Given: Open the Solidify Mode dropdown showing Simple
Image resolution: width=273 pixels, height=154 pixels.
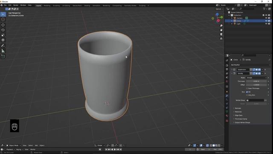Looking at the screenshot, I should [256, 78].
